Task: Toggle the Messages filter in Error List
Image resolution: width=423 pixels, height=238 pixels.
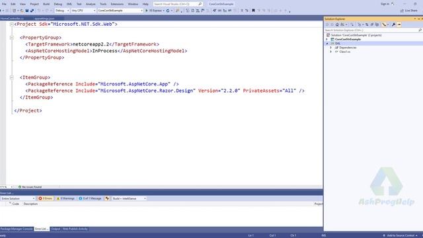Action: pos(90,198)
